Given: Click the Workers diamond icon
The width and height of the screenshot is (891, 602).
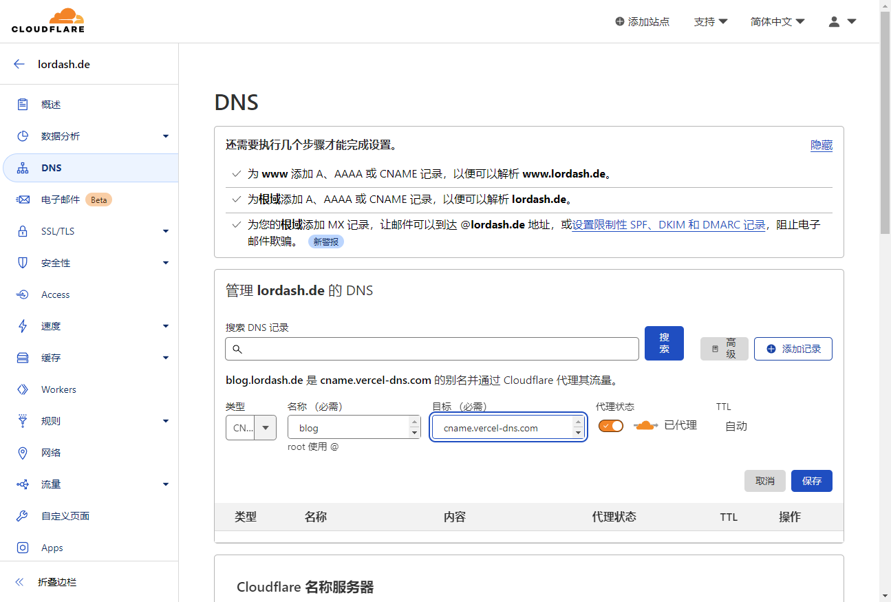Looking at the screenshot, I should click(23, 389).
